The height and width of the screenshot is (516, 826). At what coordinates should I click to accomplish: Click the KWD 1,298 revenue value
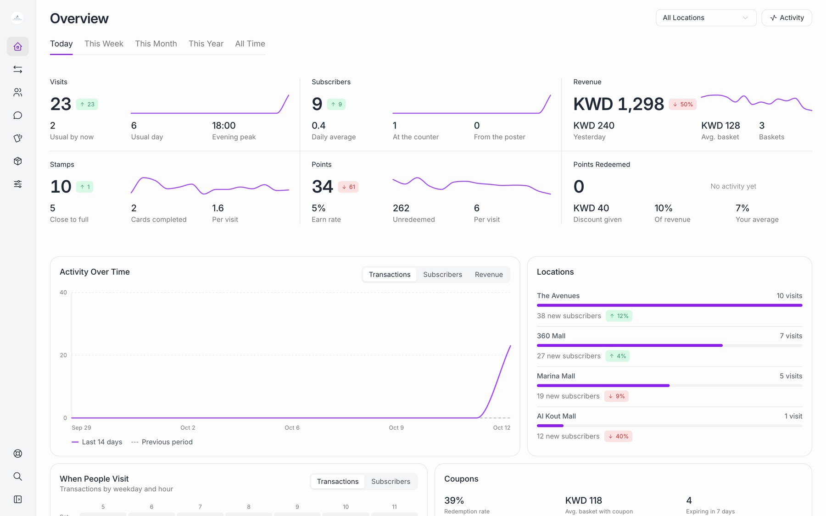coord(619,104)
